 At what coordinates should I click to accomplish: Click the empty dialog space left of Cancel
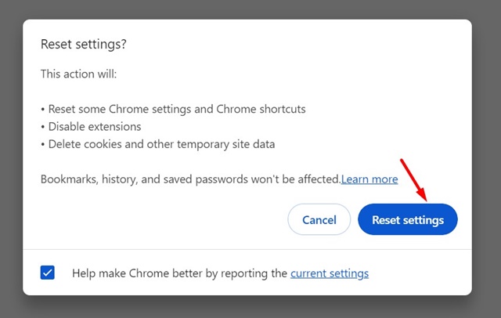157,220
